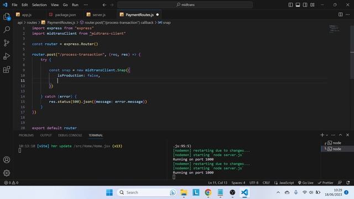
Task: Click Prettier status bar item
Action: 325,183
